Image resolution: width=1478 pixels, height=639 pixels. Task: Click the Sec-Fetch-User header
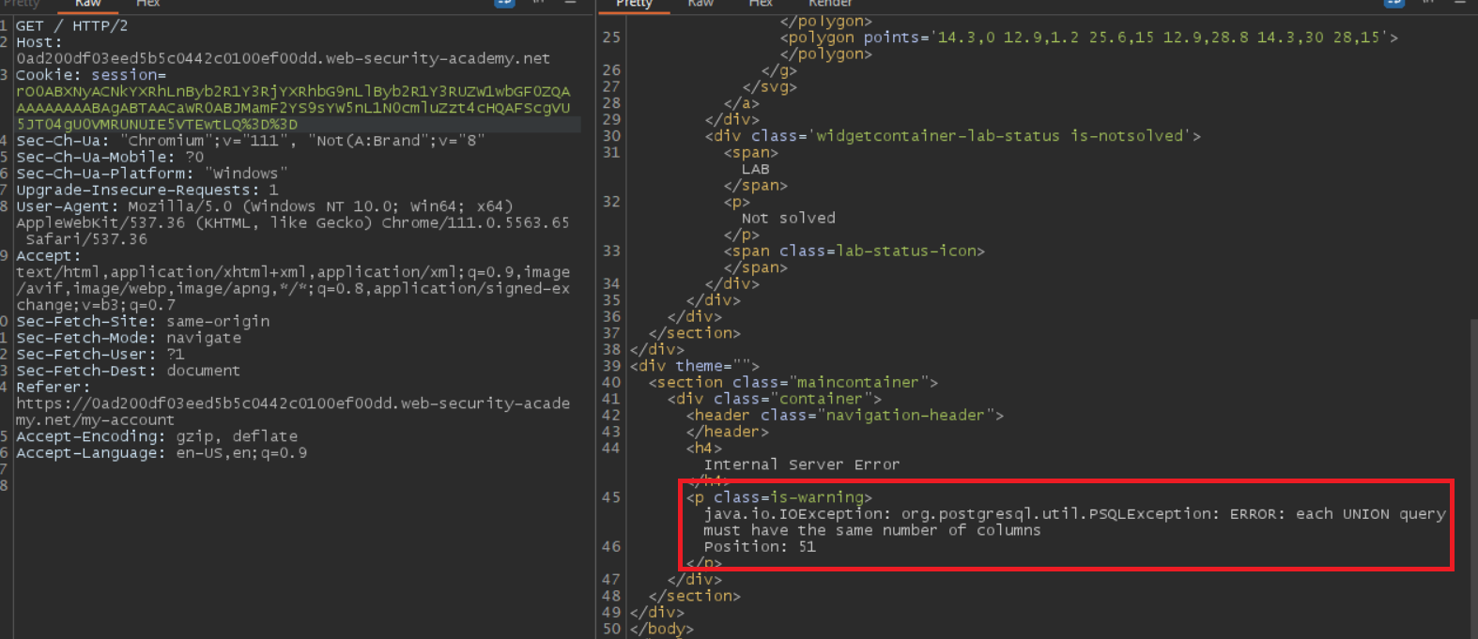click(x=100, y=354)
